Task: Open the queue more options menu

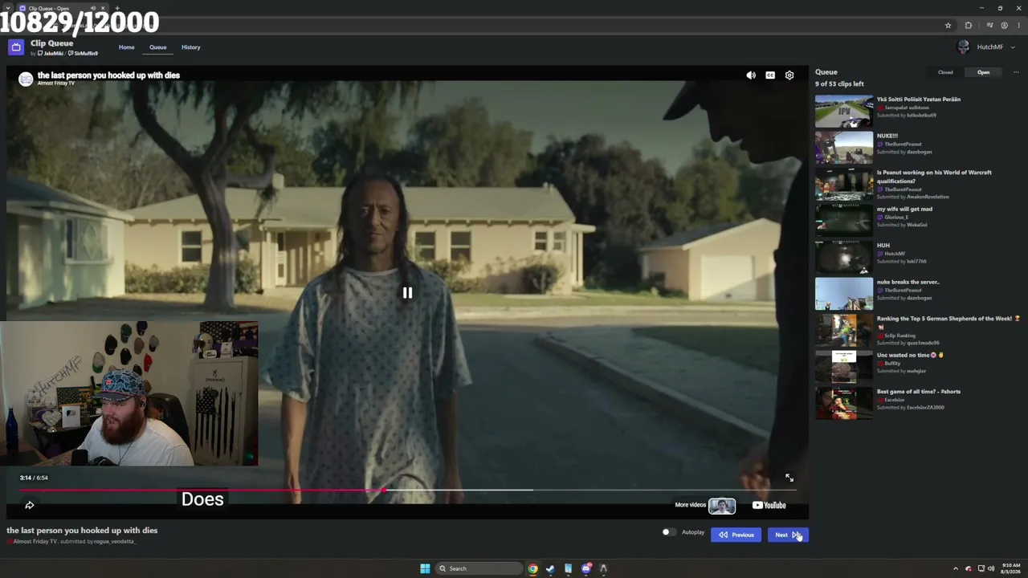Action: click(1016, 72)
